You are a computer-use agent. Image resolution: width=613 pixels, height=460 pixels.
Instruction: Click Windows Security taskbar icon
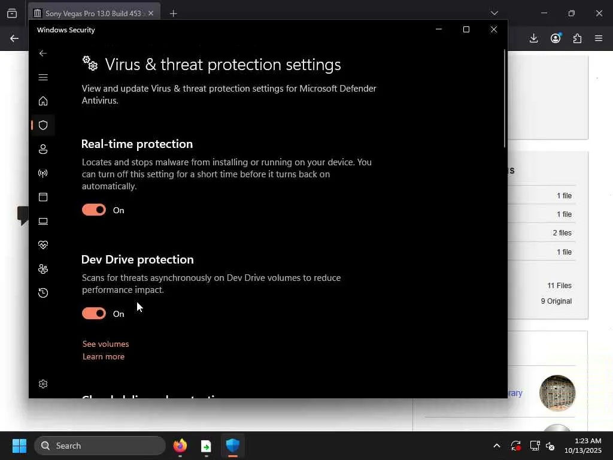tap(233, 446)
